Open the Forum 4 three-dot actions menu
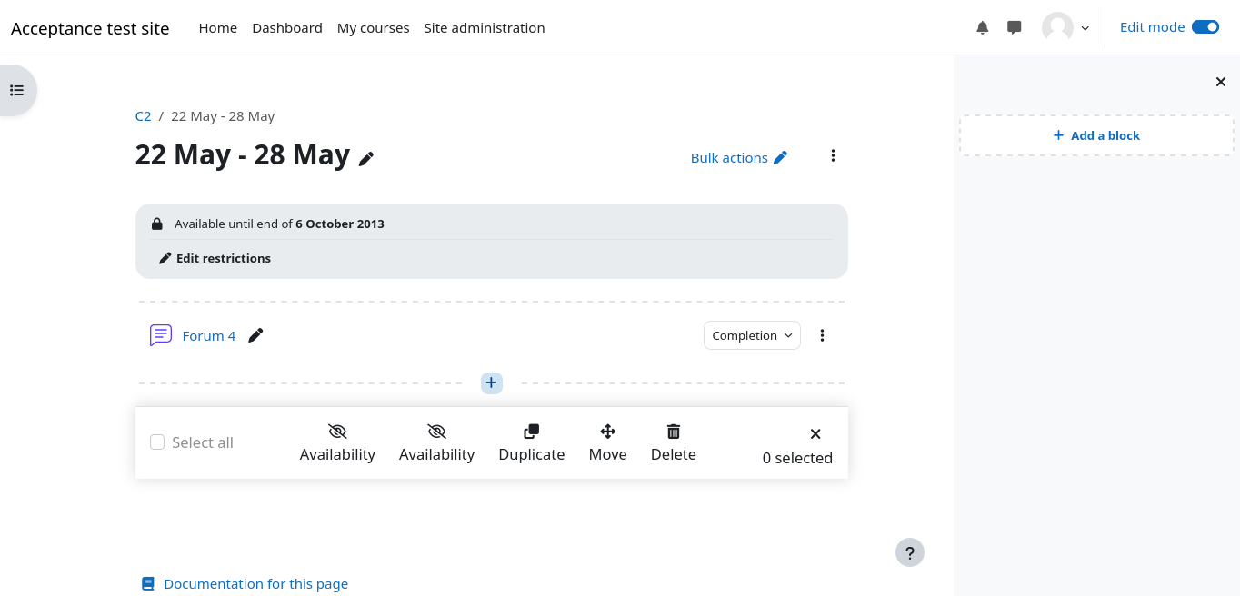The height and width of the screenshot is (596, 1240). pos(822,335)
